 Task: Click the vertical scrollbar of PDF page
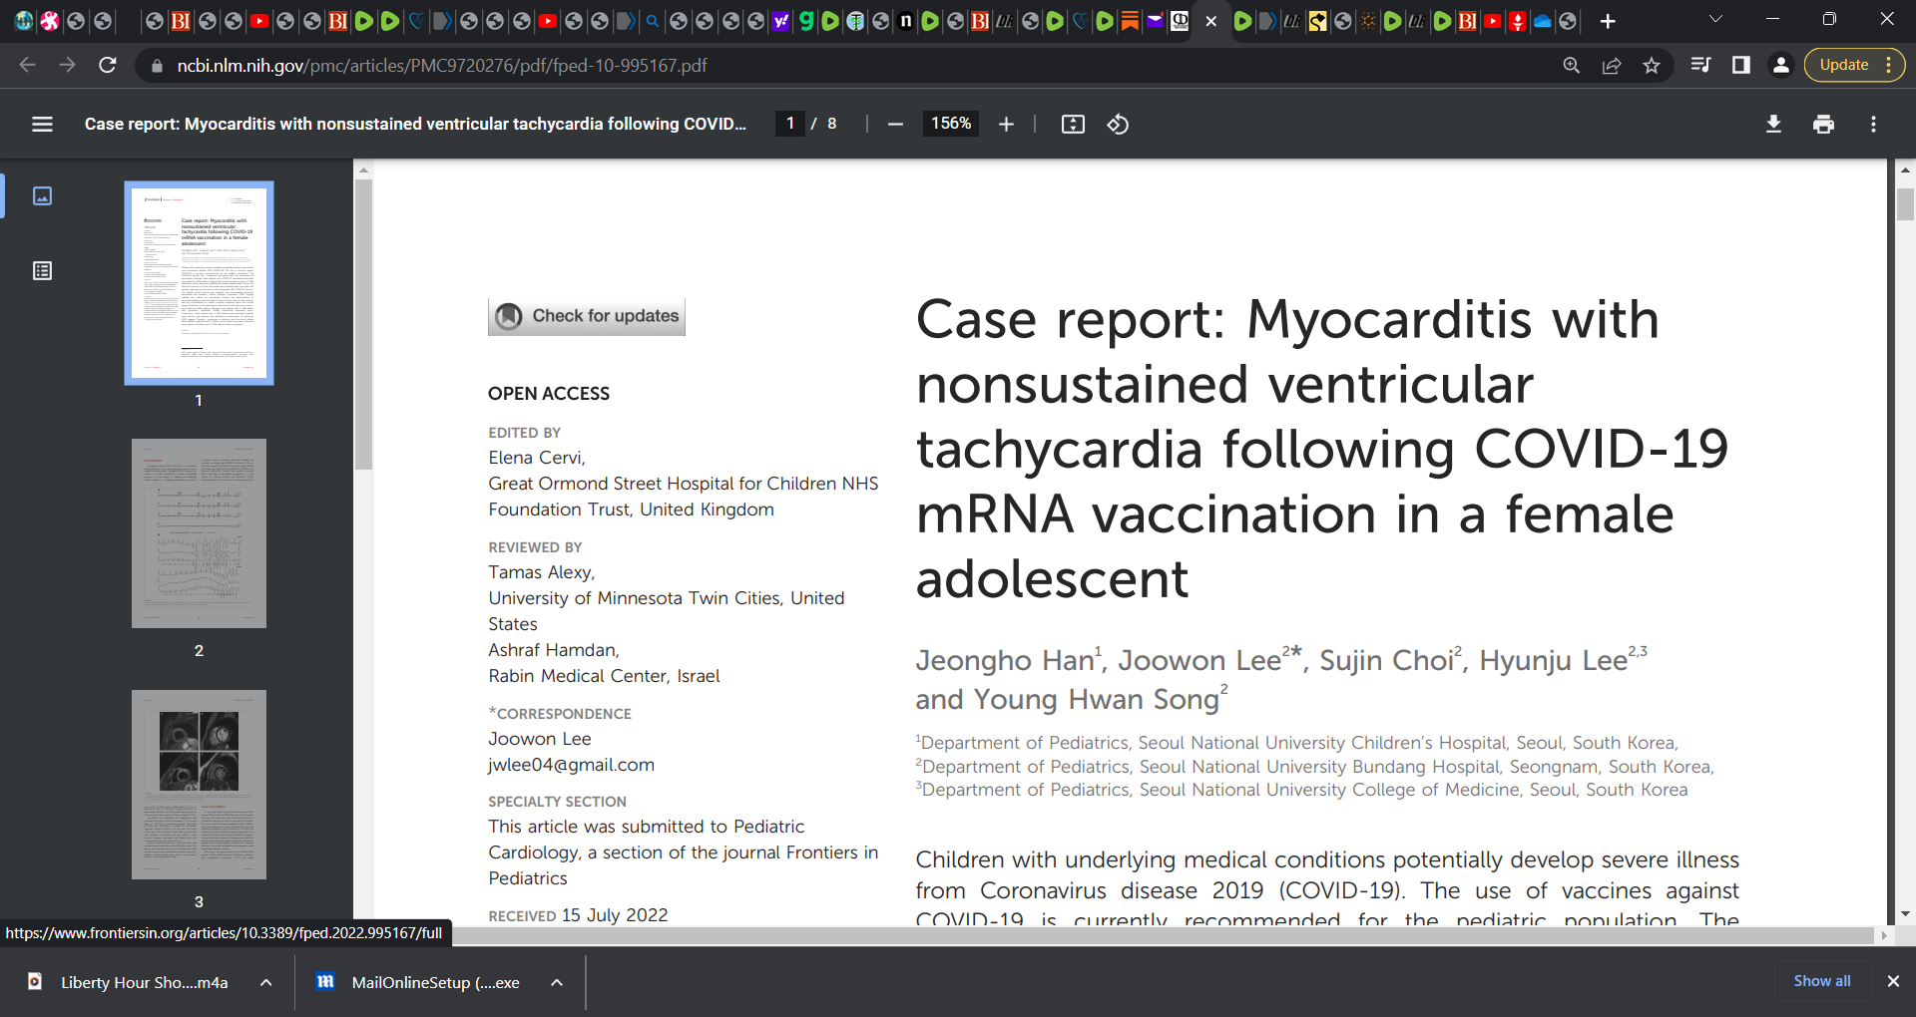tap(1905, 204)
